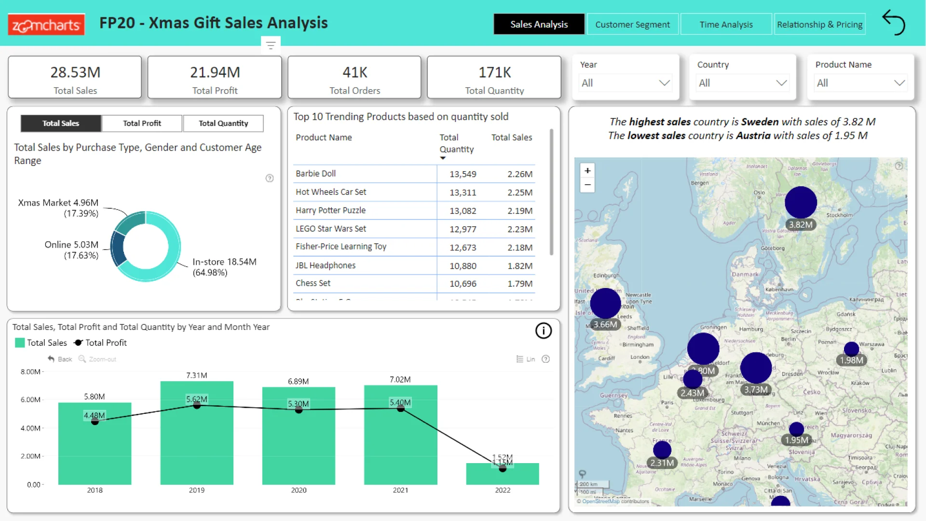This screenshot has height=521, width=926.
Task: Sort table by Total Quantity header
Action: (456, 143)
